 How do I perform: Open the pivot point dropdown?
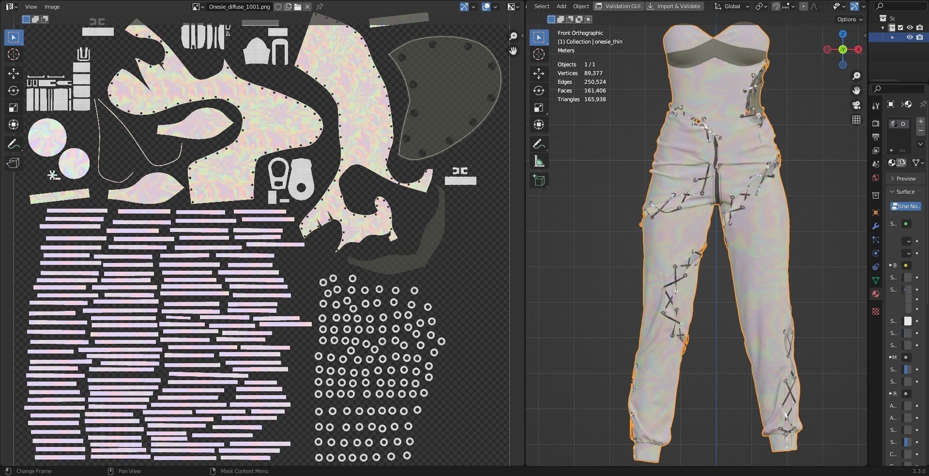[x=761, y=6]
